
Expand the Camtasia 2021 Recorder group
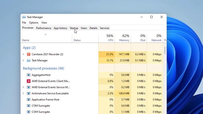(23, 54)
